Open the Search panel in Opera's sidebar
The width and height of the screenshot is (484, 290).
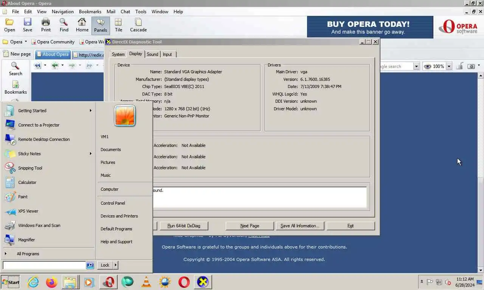pyautogui.click(x=16, y=69)
